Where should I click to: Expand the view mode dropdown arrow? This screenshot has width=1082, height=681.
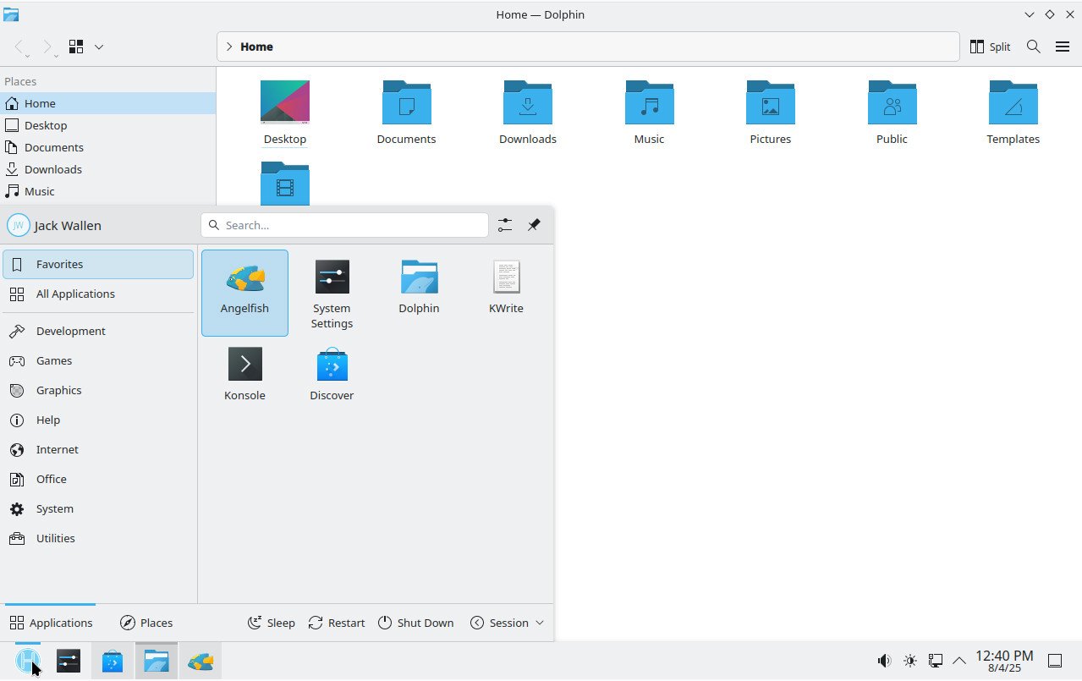(99, 47)
